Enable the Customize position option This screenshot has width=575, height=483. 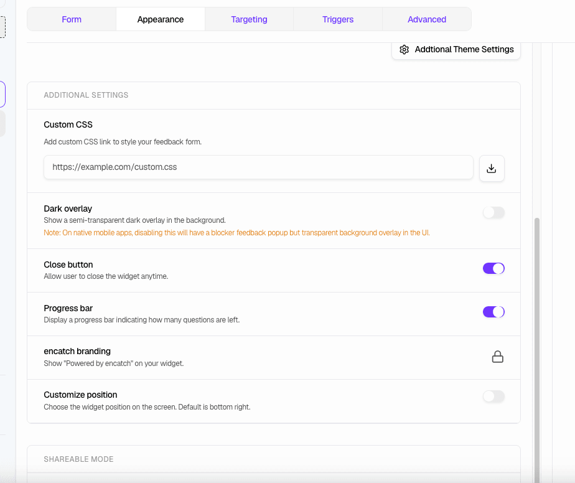point(493,396)
